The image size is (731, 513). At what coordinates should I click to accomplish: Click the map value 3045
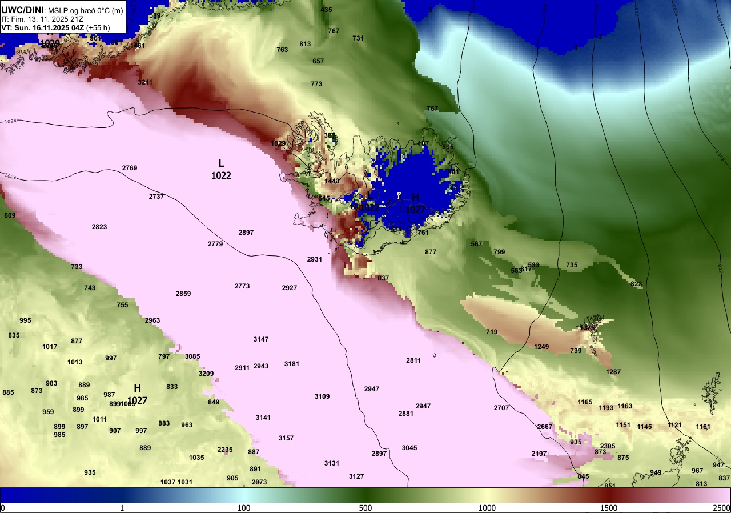point(409,448)
